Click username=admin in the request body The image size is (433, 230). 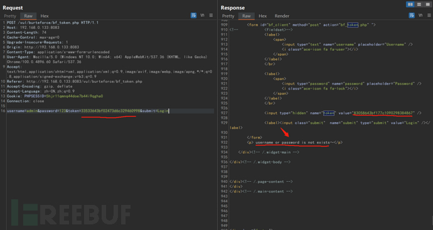pos(22,111)
